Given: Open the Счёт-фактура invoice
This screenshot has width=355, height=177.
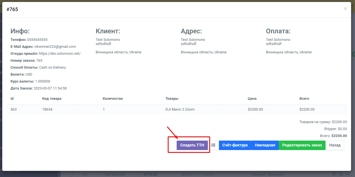Looking at the screenshot, I should click(x=235, y=145).
